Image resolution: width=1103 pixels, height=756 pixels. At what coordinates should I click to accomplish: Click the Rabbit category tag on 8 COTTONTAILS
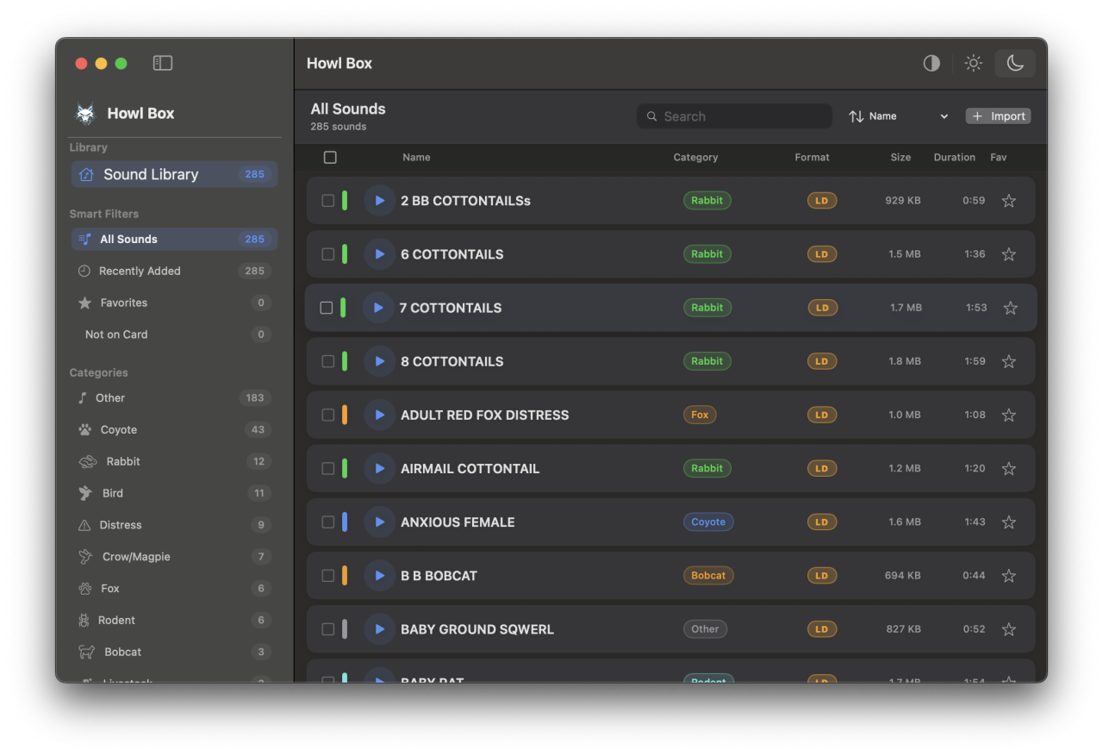click(707, 361)
